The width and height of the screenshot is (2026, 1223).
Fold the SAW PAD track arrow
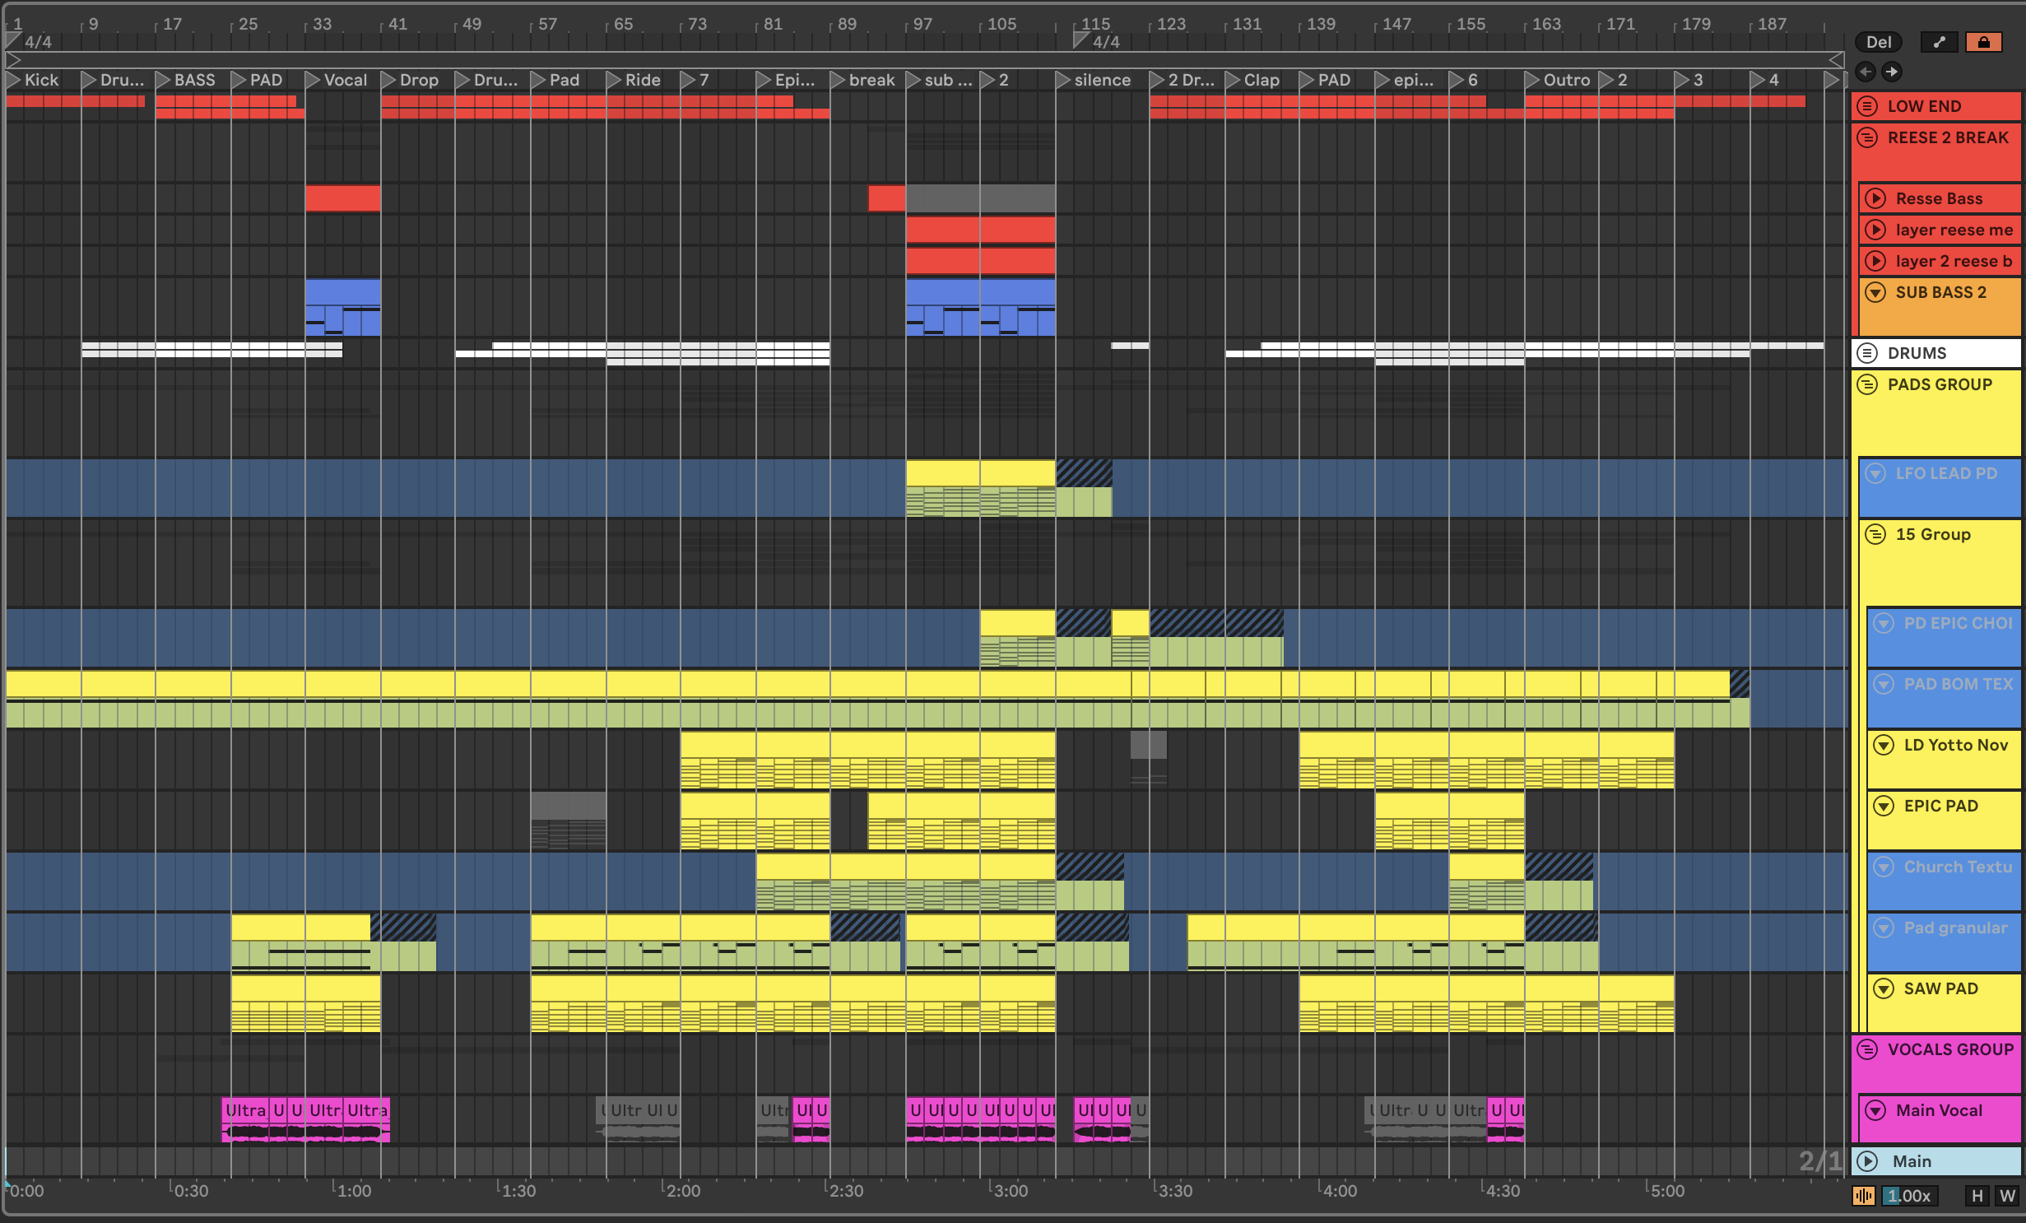pos(1884,988)
